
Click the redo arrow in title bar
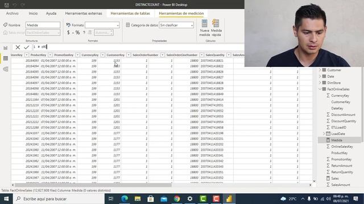point(23,5)
